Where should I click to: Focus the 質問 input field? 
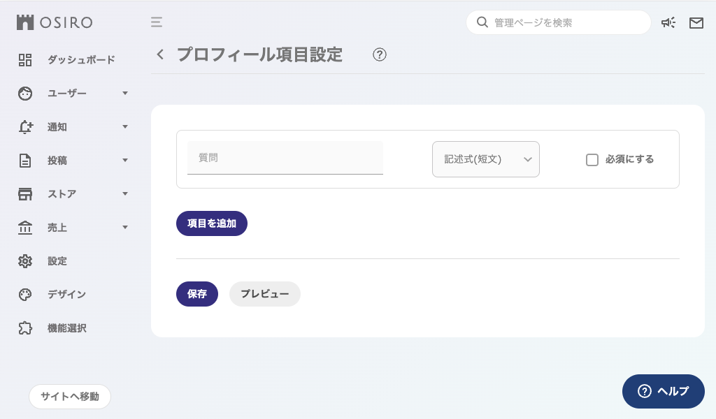click(x=285, y=158)
